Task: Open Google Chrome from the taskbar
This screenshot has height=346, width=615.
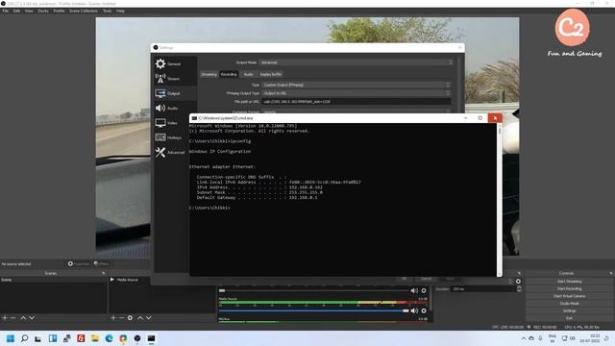Action: 123,338
